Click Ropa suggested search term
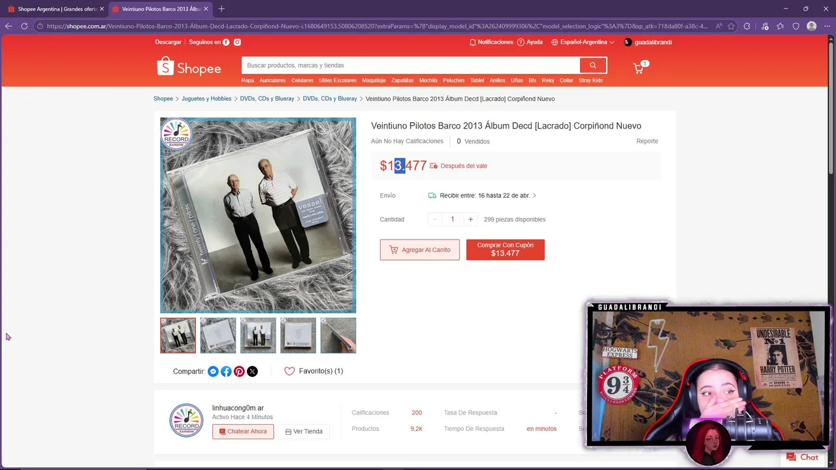Viewport: 836px width, 470px height. pyautogui.click(x=248, y=80)
